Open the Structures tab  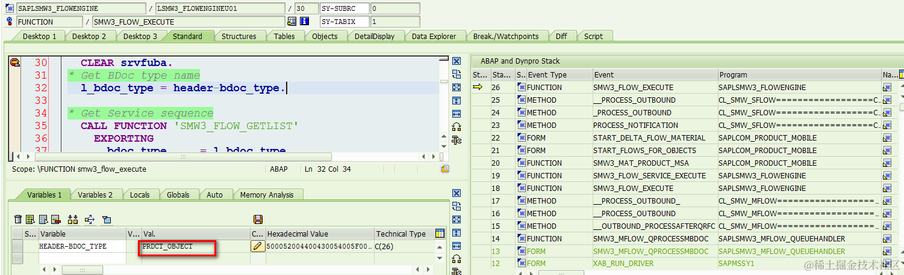(238, 36)
